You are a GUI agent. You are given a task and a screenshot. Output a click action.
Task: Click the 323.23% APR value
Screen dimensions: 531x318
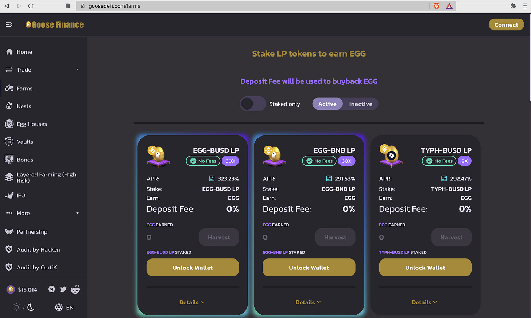coord(228,179)
